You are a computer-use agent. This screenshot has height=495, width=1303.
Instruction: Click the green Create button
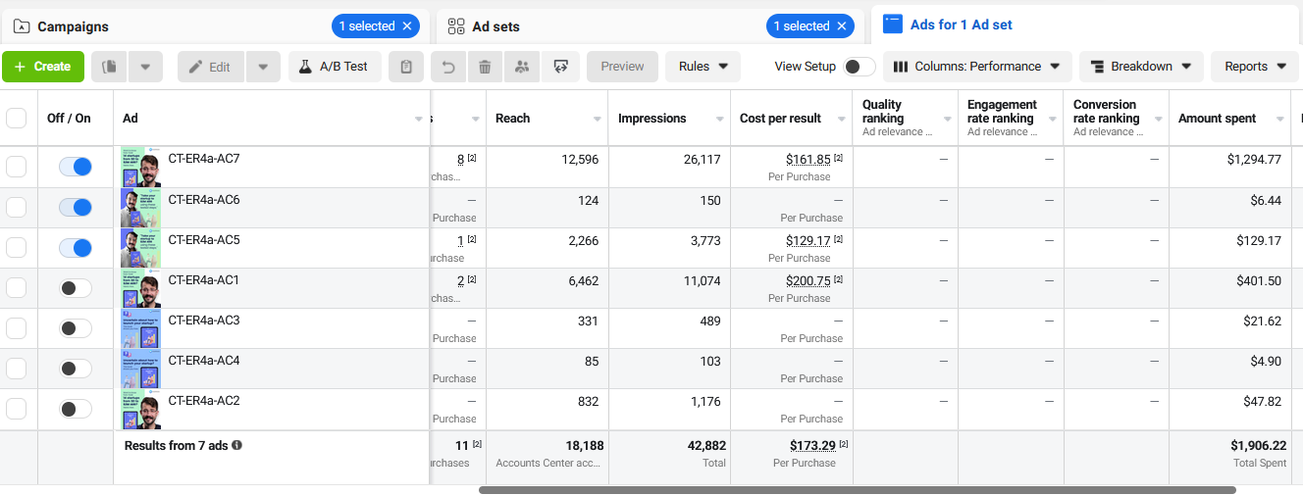tap(43, 67)
